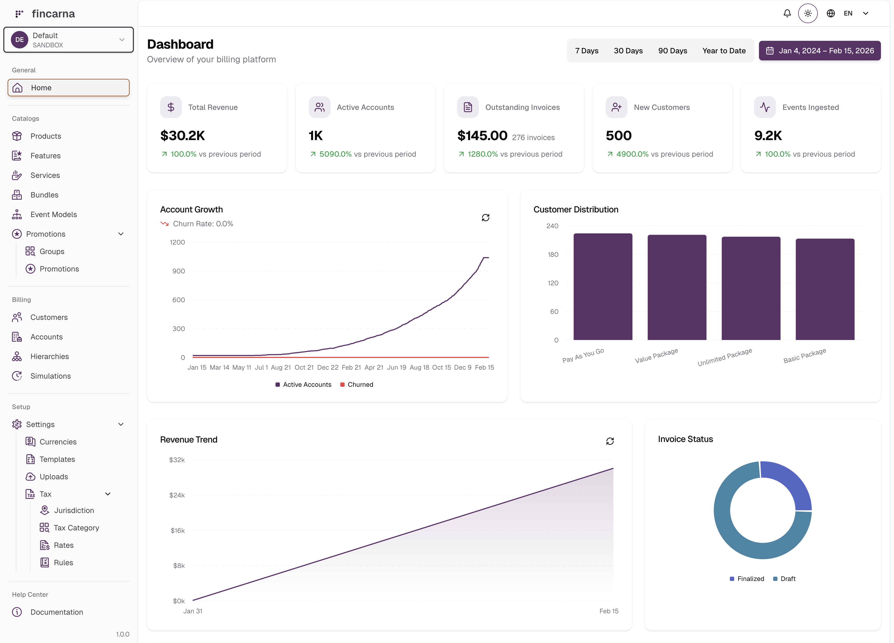The image size is (894, 643).
Task: Open the Documentation link
Action: click(56, 612)
